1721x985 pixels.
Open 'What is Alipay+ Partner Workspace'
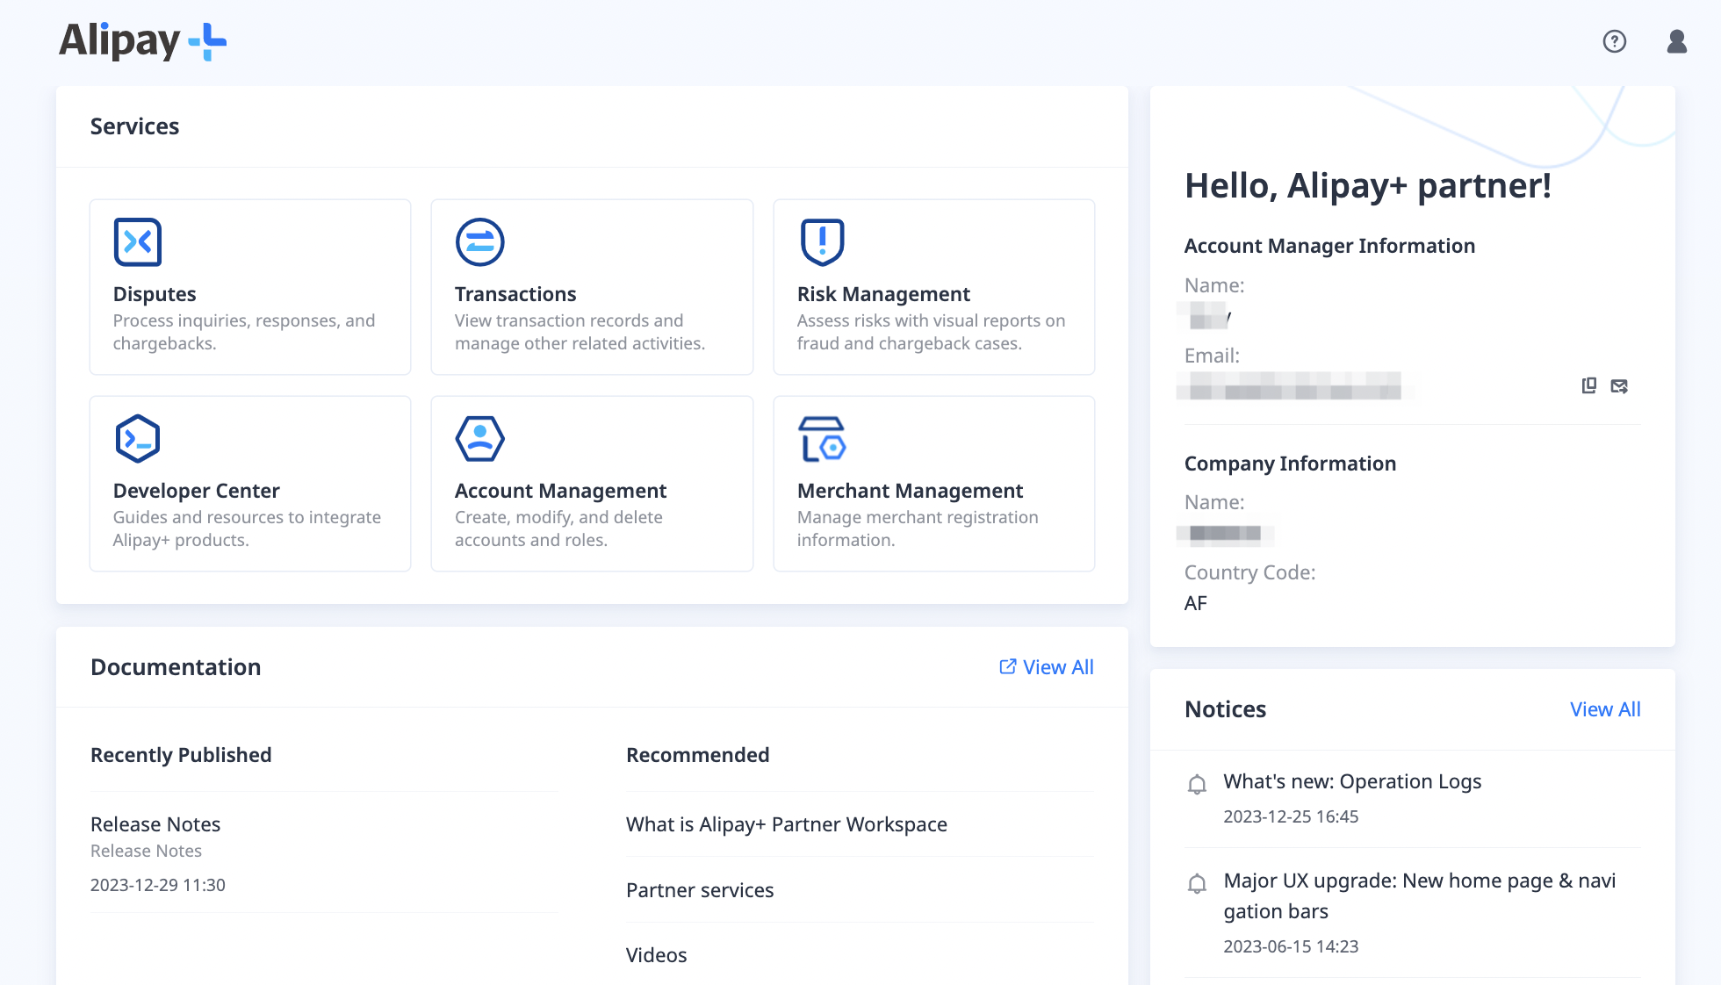click(x=786, y=823)
